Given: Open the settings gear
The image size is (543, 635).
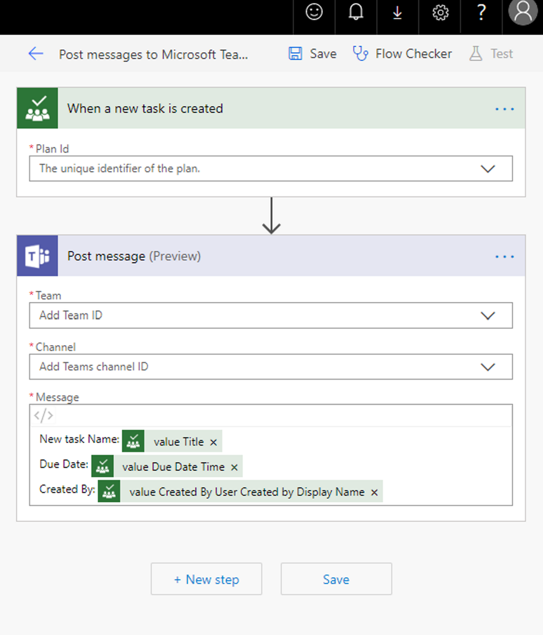Looking at the screenshot, I should click(x=440, y=13).
